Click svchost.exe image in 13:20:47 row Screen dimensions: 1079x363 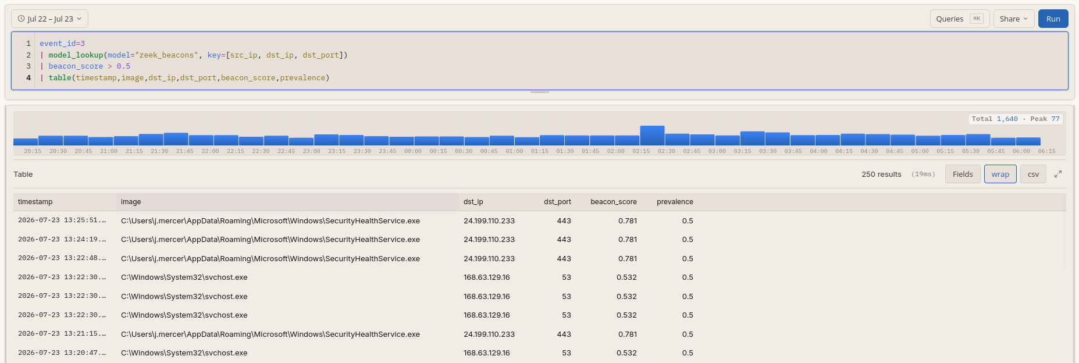184,353
